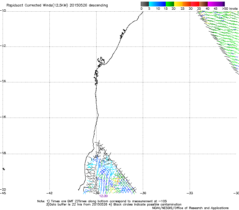This screenshot has width=239, height=210.
Task: Click the '-45' longitude axis label
Action: tap(3, 193)
